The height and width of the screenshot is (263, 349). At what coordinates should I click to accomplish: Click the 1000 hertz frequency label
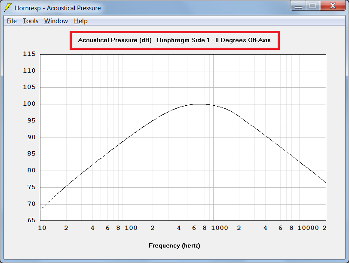pos(220,228)
